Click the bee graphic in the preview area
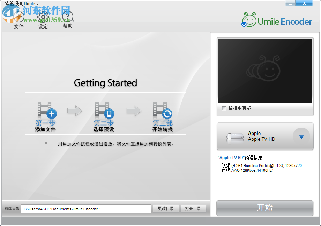This screenshot has height=226, width=321. click(x=265, y=68)
